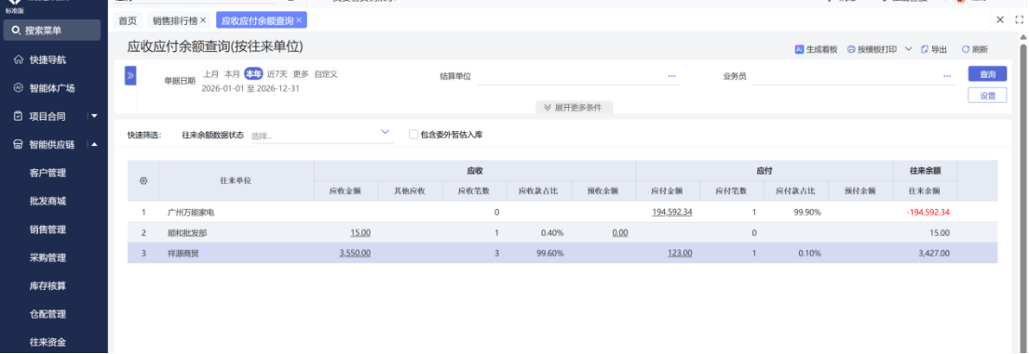Click the 导出 export icon
Viewport: 1029px width, 354px height.
pos(925,49)
